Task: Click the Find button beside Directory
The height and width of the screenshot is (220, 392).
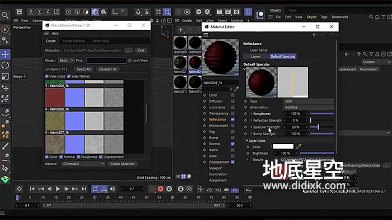Action: (141, 50)
